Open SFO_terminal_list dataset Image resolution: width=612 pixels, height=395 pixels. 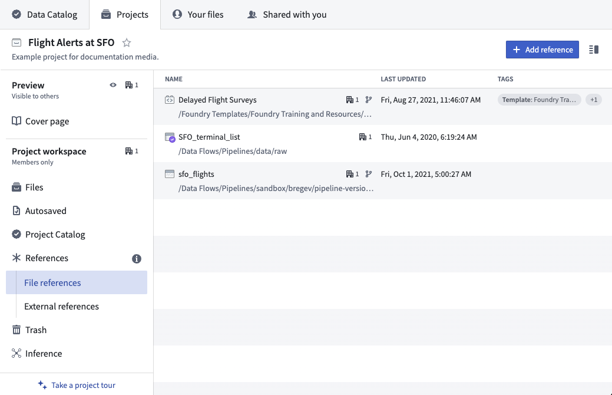[209, 137]
